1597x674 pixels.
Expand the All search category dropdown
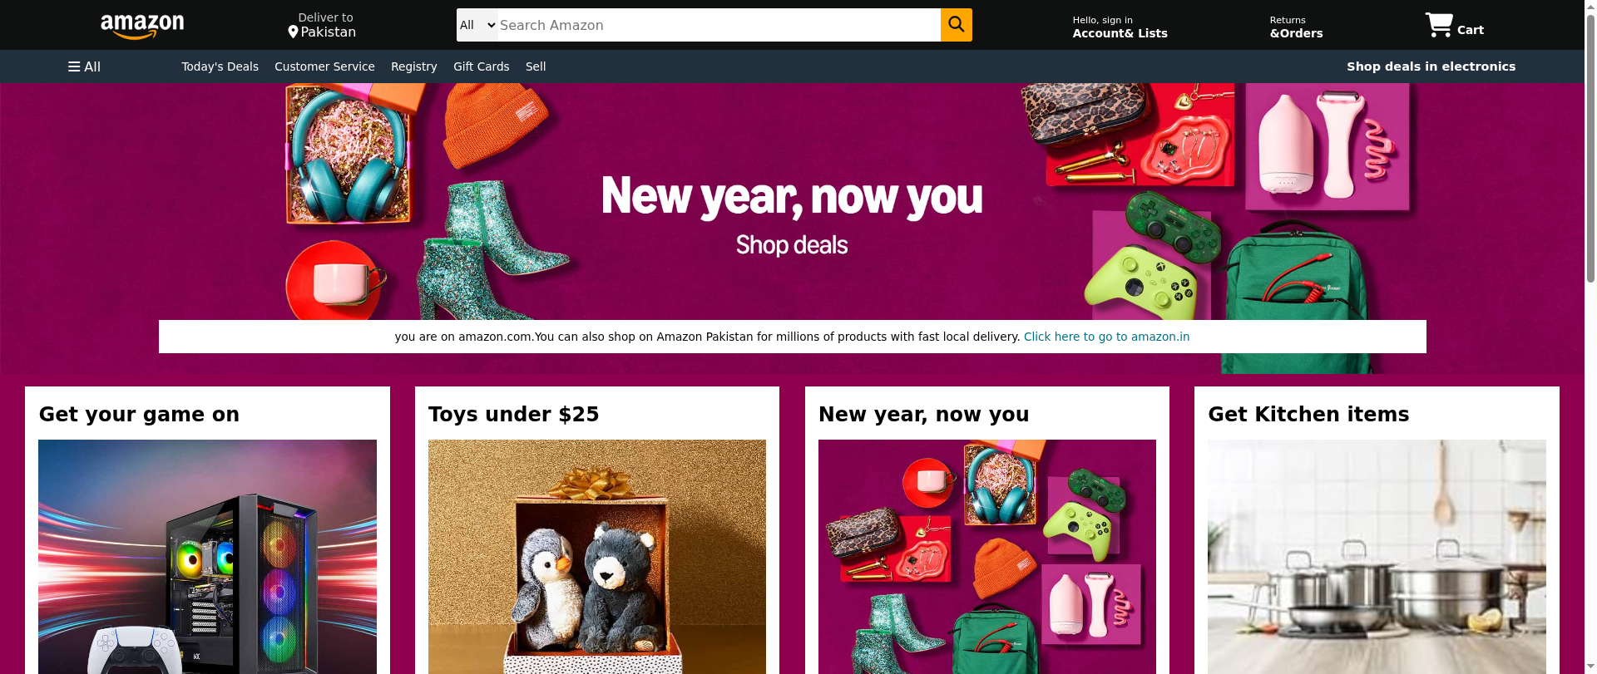click(477, 25)
